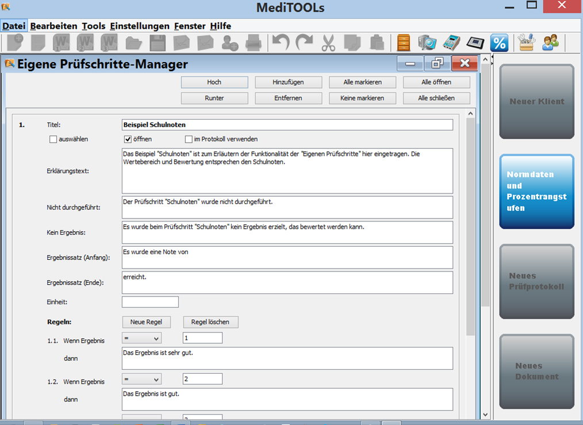Undo with the curved left arrow
This screenshot has width=583, height=425.
[x=281, y=43]
